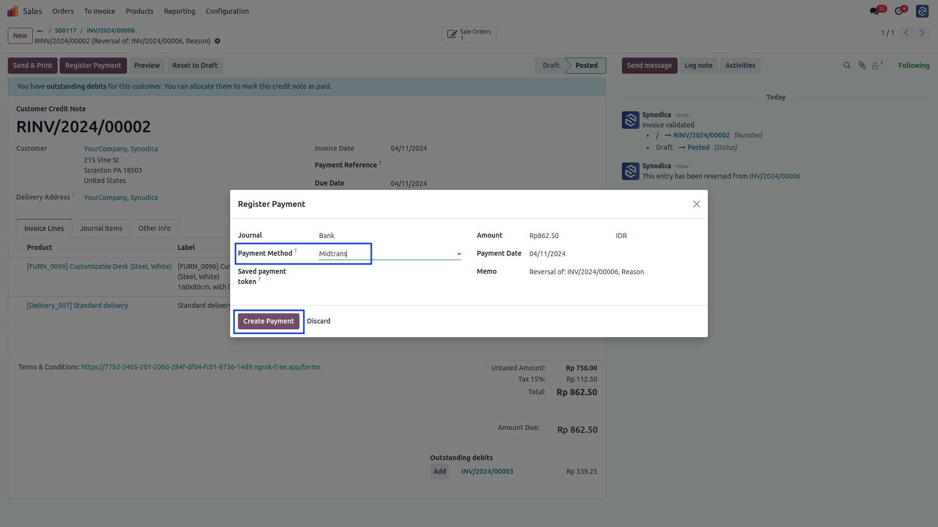The width and height of the screenshot is (938, 527).
Task: Open customer YourCompany, Synodica link
Action: point(121,149)
